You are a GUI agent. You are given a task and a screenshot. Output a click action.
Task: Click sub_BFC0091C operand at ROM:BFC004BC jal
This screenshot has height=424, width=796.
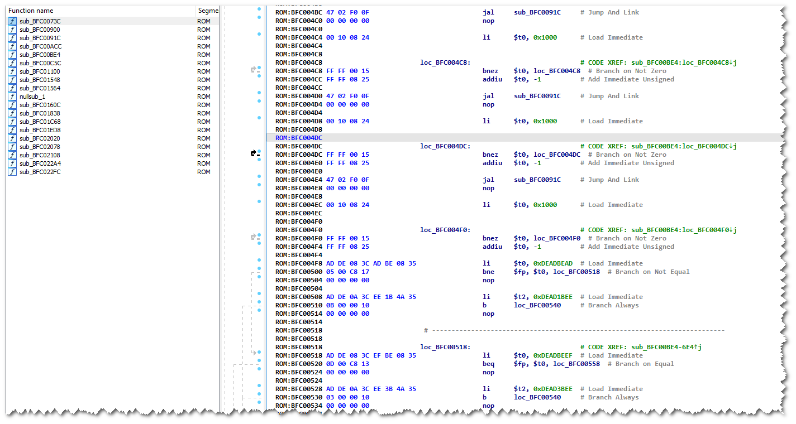(x=537, y=12)
